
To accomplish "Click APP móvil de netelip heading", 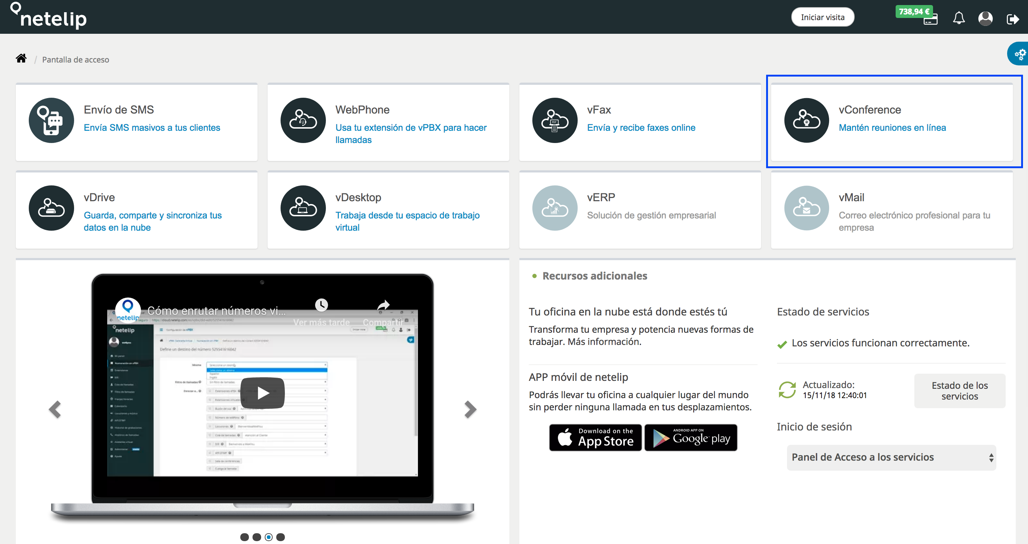I will tap(578, 377).
